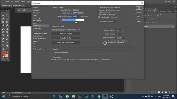The height and width of the screenshot is (99, 177).
Task: Select the Zoom tool in the toolbar
Action: click(3, 49)
